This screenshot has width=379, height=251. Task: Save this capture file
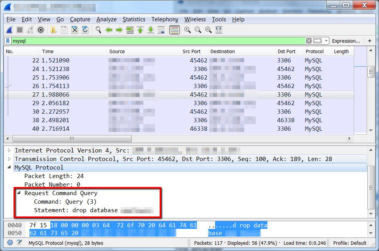(x=64, y=30)
